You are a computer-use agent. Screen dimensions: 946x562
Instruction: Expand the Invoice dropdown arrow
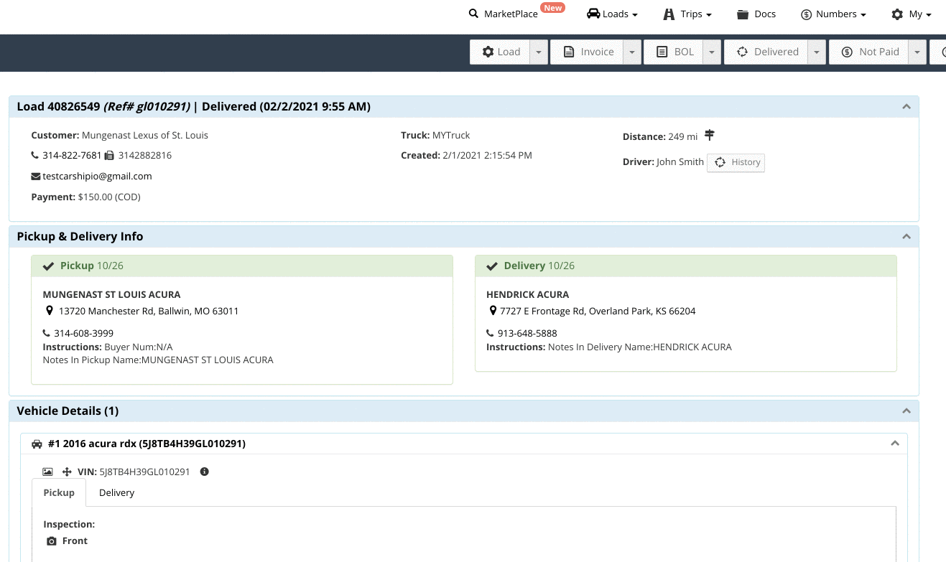click(x=631, y=52)
